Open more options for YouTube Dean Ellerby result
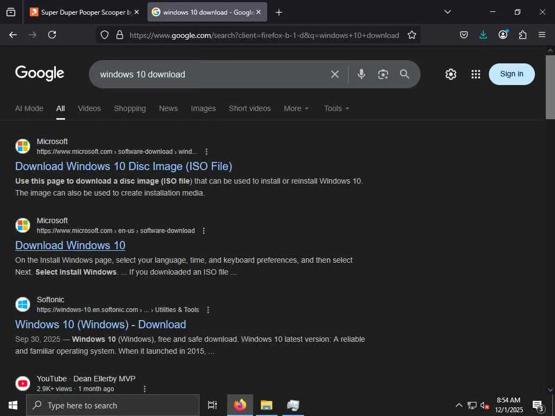Viewport: 555px width, 416px height. point(144,389)
